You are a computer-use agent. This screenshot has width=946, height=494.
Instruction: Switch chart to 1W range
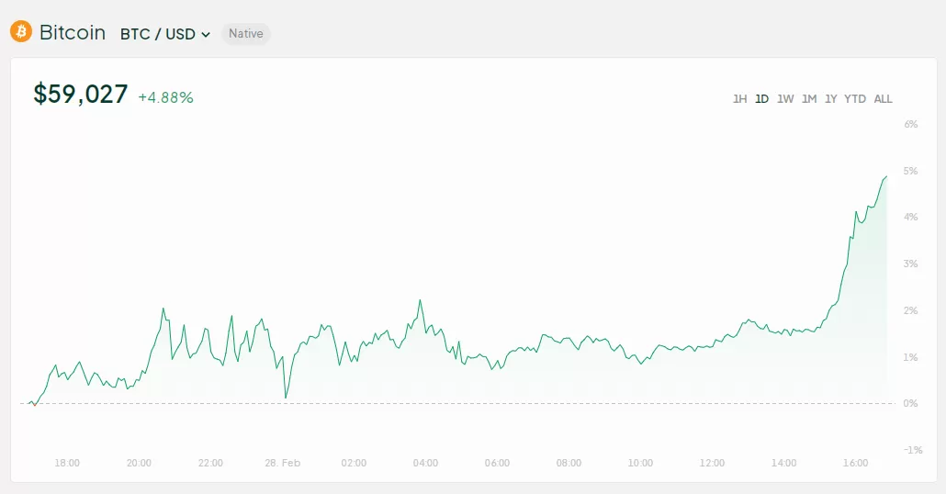[x=785, y=99]
